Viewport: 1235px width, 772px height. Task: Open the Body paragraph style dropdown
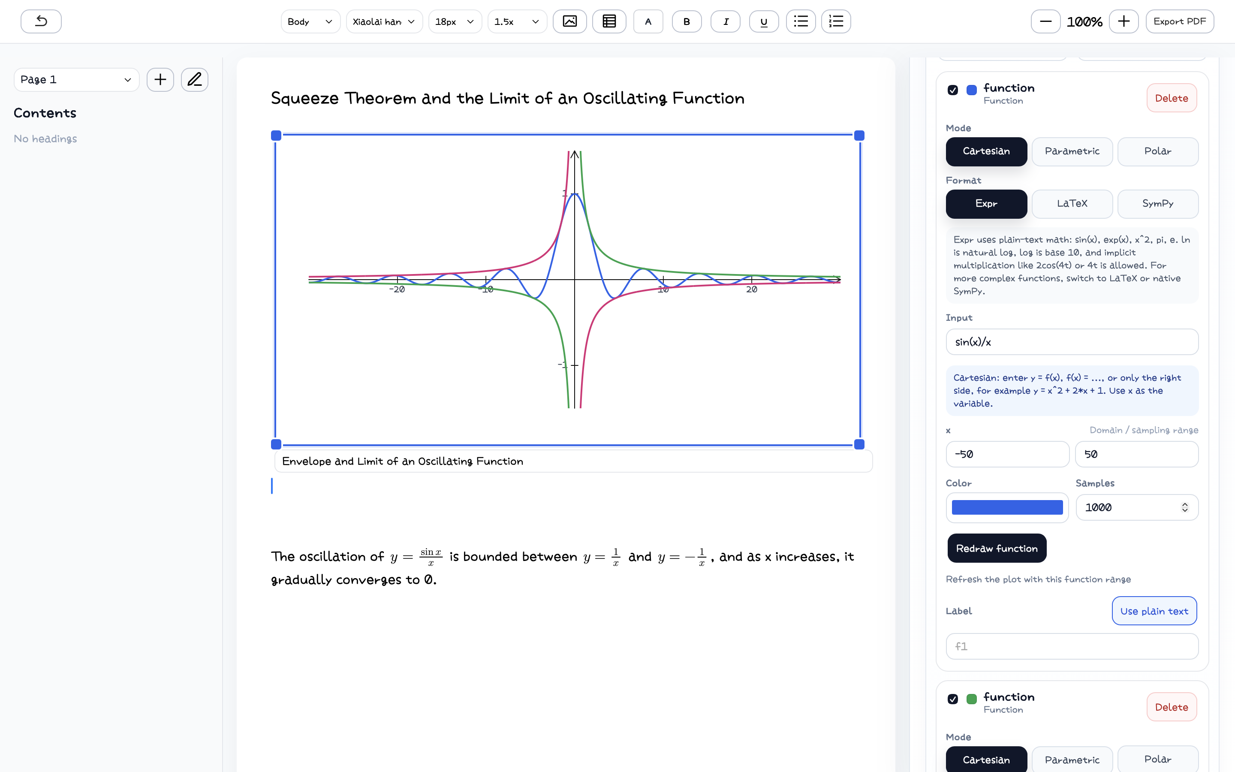pos(310,21)
